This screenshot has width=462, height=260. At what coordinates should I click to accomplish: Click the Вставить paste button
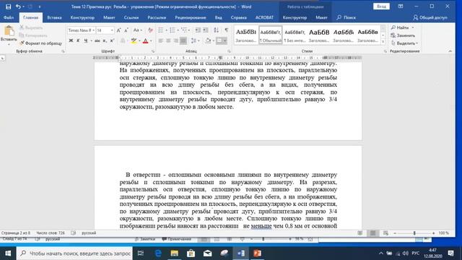click(9, 35)
